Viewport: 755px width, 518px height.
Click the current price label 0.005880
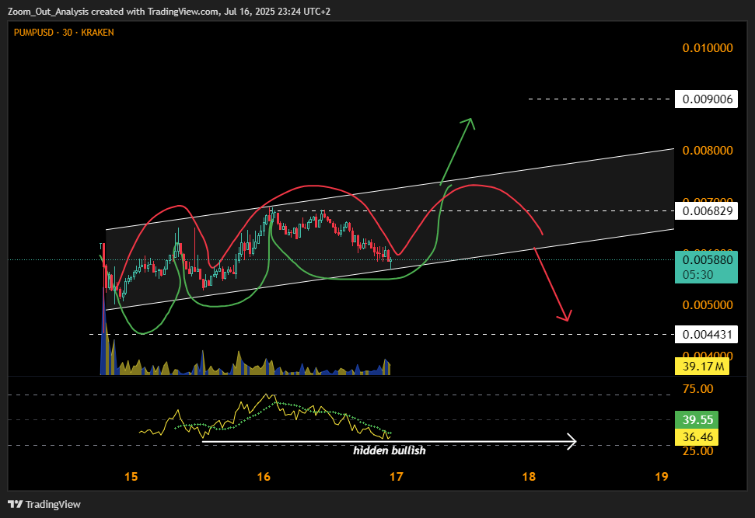708,259
